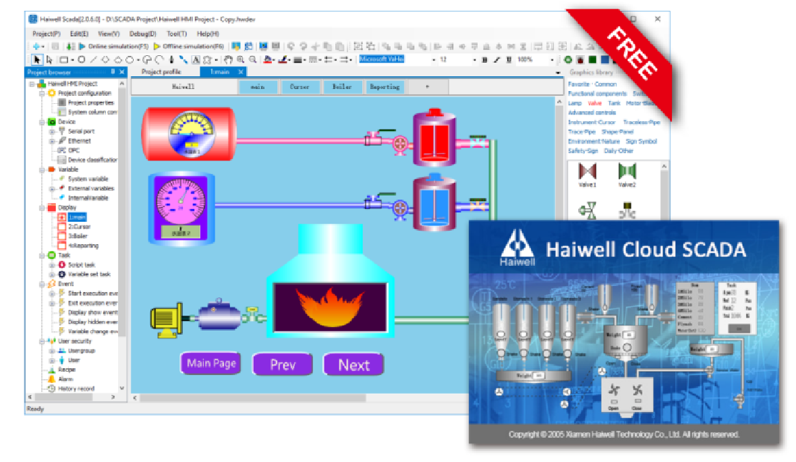
Task: Pick the rectangle drawing tool
Action: coord(63,59)
